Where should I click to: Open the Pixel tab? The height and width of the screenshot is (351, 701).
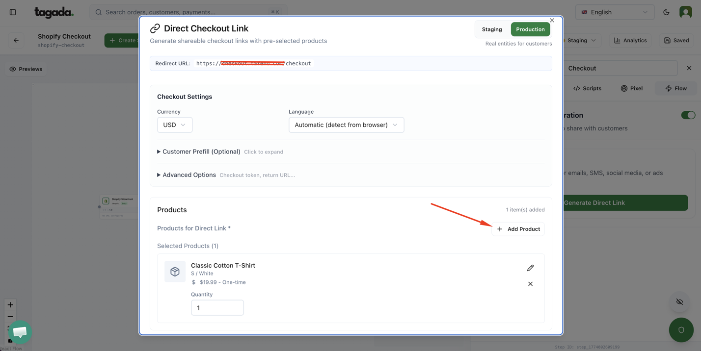tap(631, 89)
